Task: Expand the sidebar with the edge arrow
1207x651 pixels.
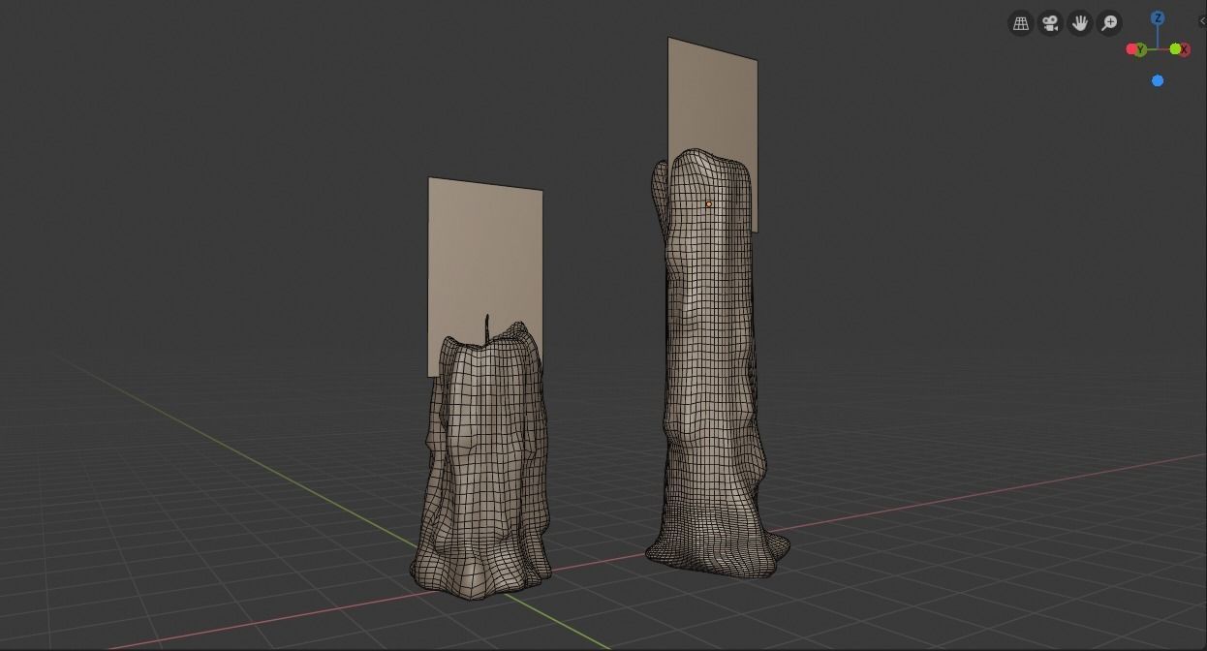Action: [x=1203, y=21]
